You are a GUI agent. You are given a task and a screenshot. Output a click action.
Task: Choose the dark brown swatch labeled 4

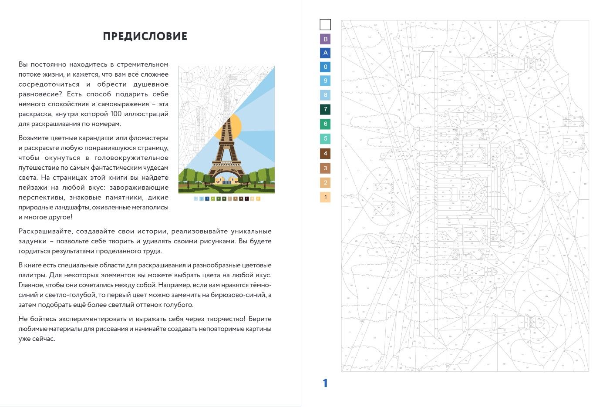point(325,153)
